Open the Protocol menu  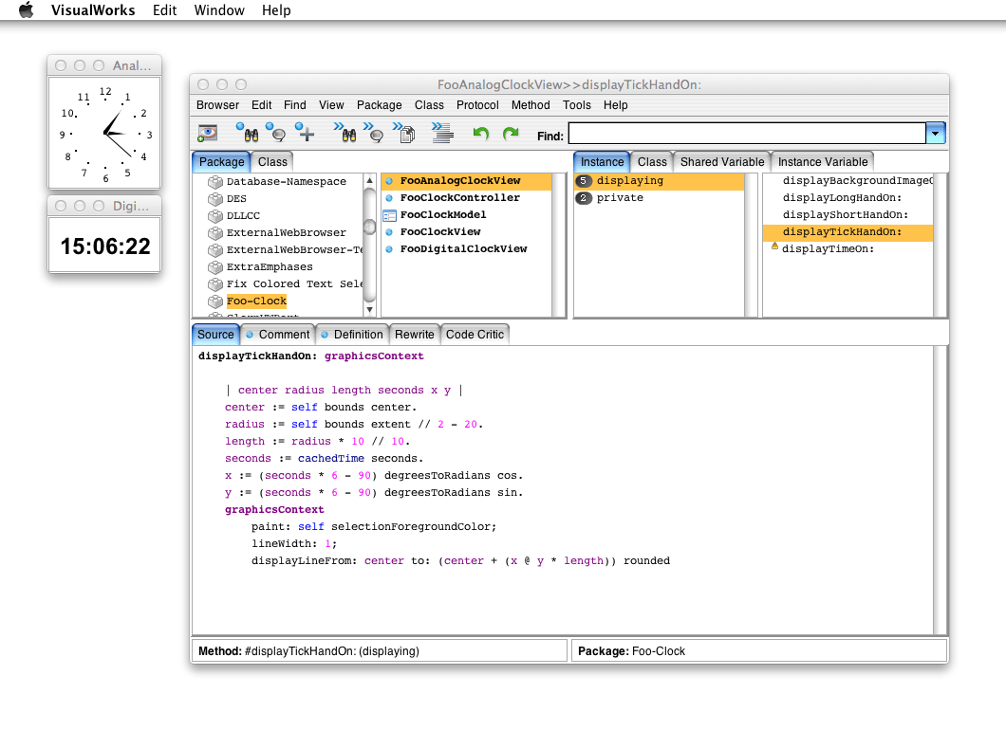477,105
